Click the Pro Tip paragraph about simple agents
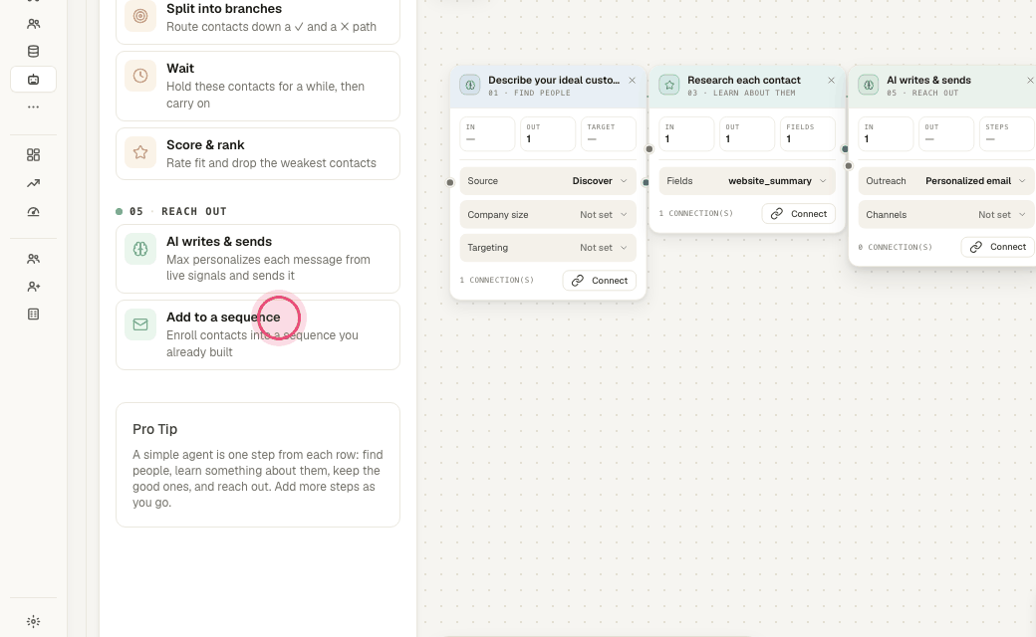The image size is (1036, 637). 258,479
